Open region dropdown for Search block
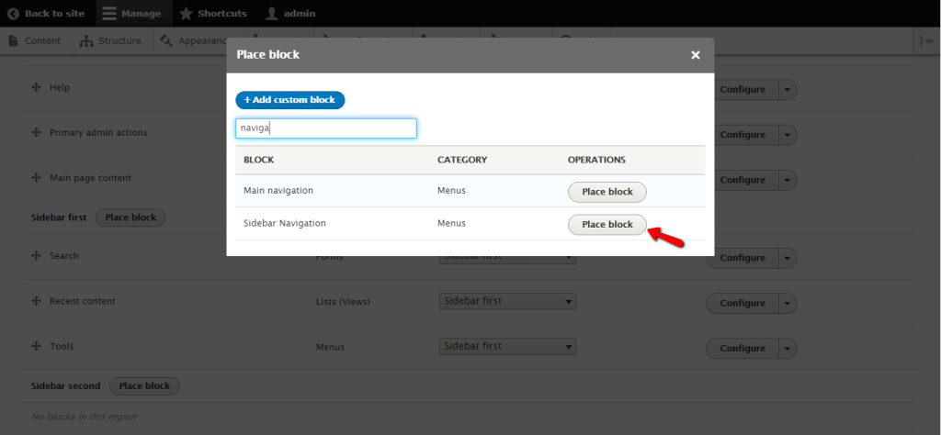 (507, 260)
